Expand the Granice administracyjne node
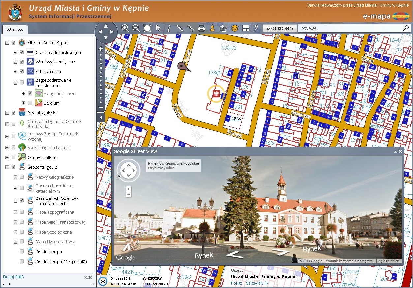 [x=15, y=52]
